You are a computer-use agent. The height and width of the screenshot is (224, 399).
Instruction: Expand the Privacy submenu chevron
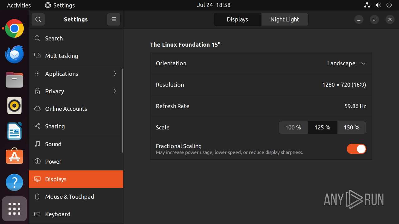(x=115, y=91)
